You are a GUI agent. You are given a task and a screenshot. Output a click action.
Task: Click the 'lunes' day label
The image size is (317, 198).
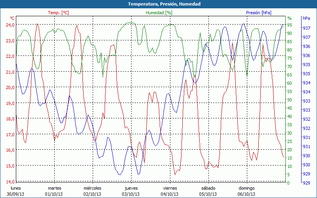tap(16, 188)
